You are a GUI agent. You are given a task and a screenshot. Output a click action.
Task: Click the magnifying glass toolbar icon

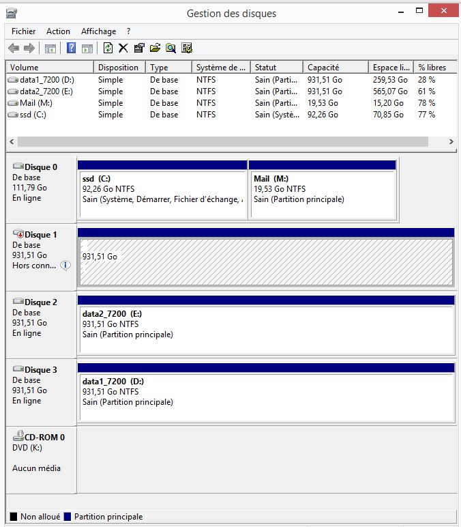(170, 48)
